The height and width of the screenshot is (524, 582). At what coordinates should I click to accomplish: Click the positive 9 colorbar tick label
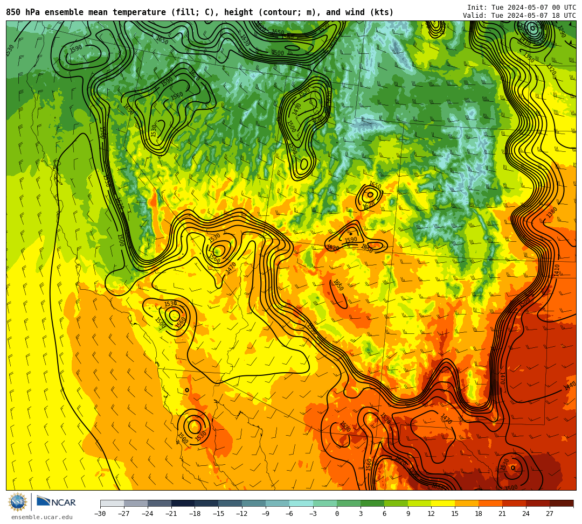click(408, 514)
